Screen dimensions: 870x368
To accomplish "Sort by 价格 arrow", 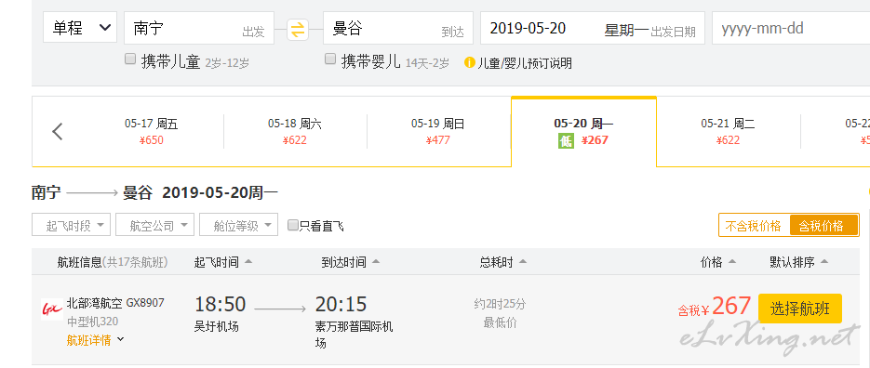I will tap(732, 261).
